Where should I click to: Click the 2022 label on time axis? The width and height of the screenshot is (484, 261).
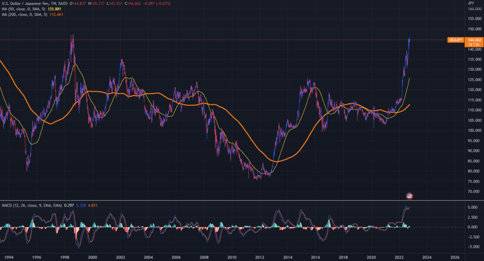coord(399,257)
